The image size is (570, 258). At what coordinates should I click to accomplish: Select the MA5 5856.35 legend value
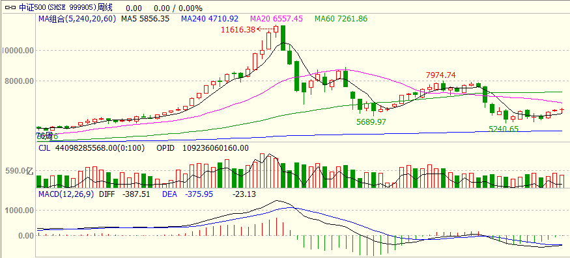coord(145,19)
